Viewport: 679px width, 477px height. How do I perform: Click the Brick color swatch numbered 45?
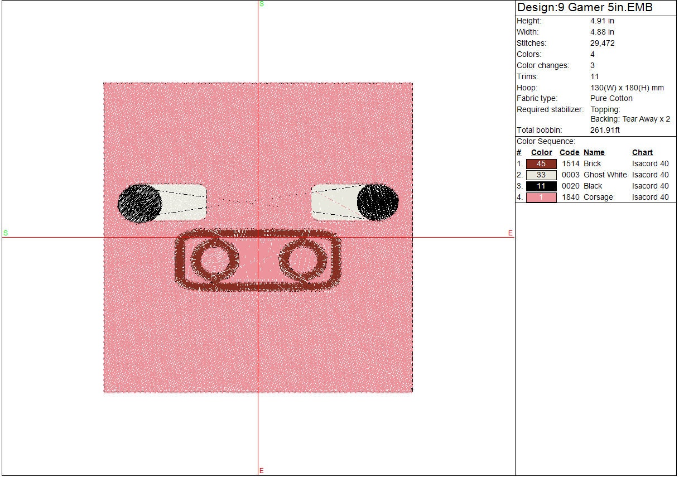[x=541, y=163]
